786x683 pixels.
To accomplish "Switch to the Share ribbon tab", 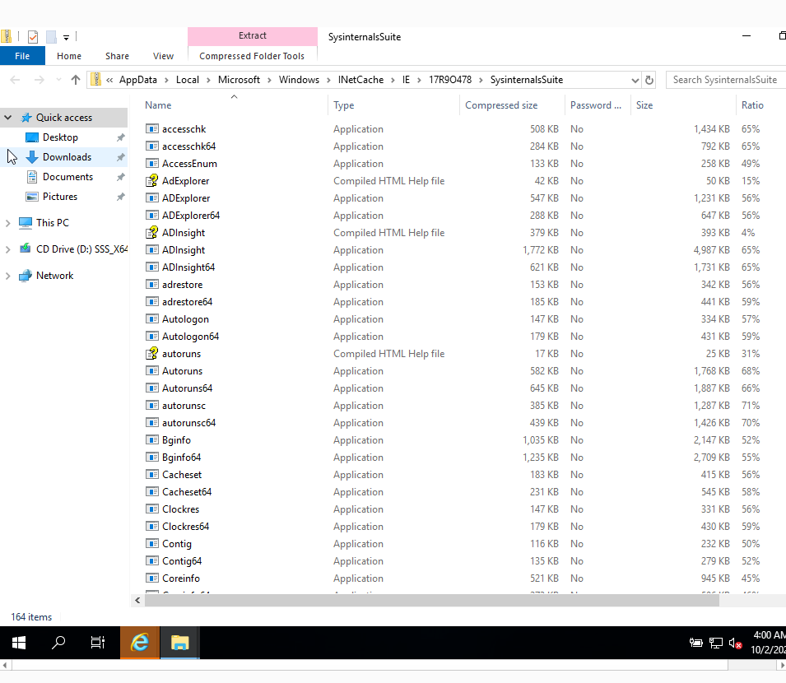I will coord(117,56).
